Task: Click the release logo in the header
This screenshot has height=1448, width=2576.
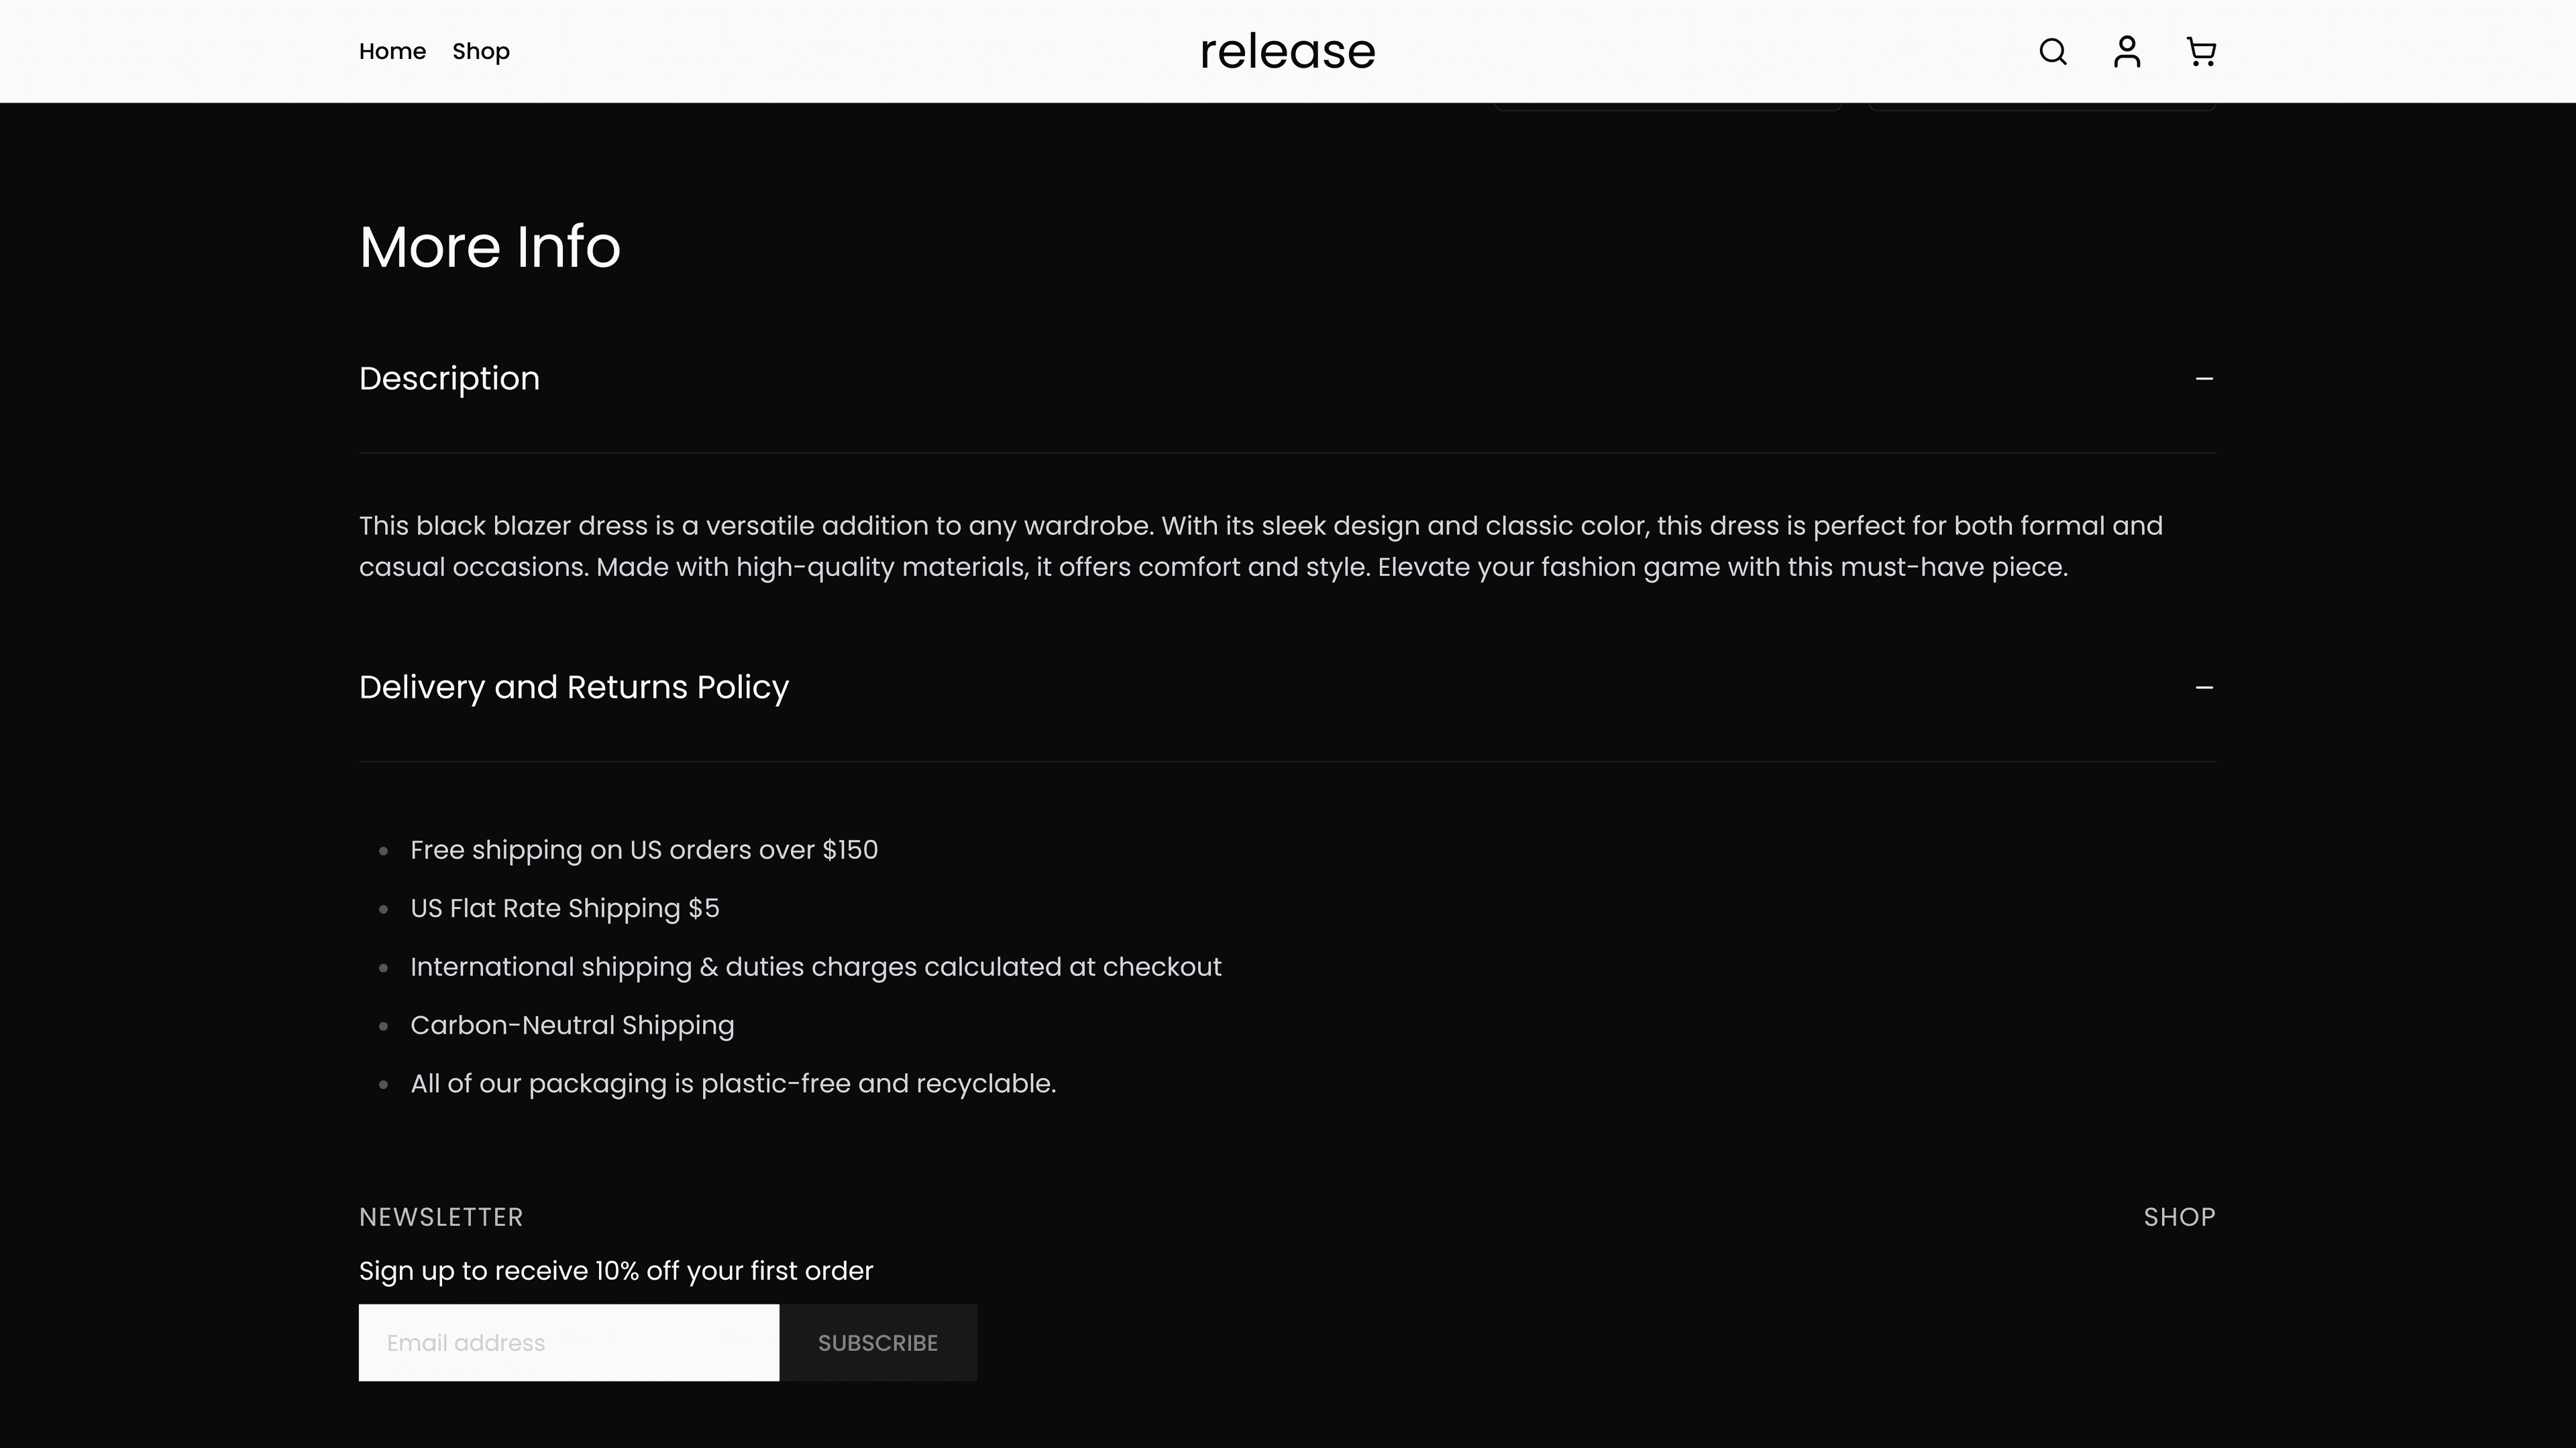Action: (1288, 51)
